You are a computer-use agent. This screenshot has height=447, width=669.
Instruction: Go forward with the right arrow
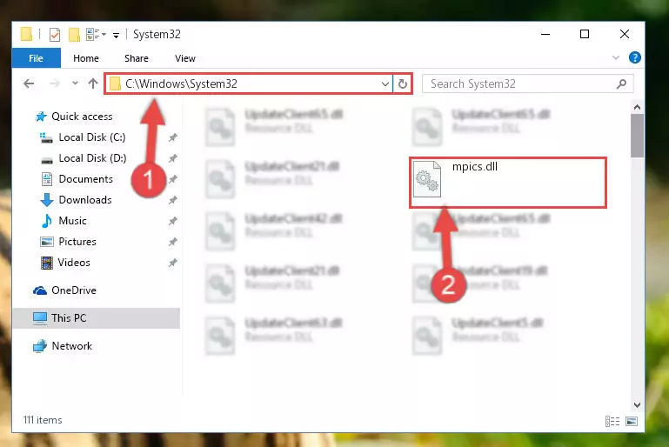point(54,83)
